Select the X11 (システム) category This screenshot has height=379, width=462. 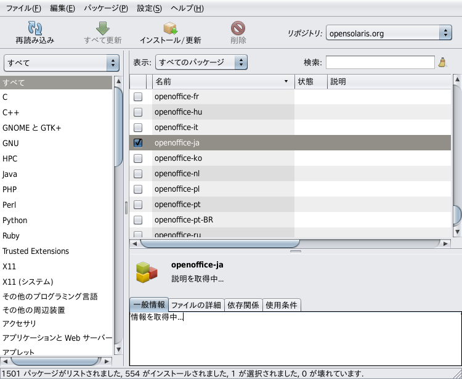coord(56,282)
